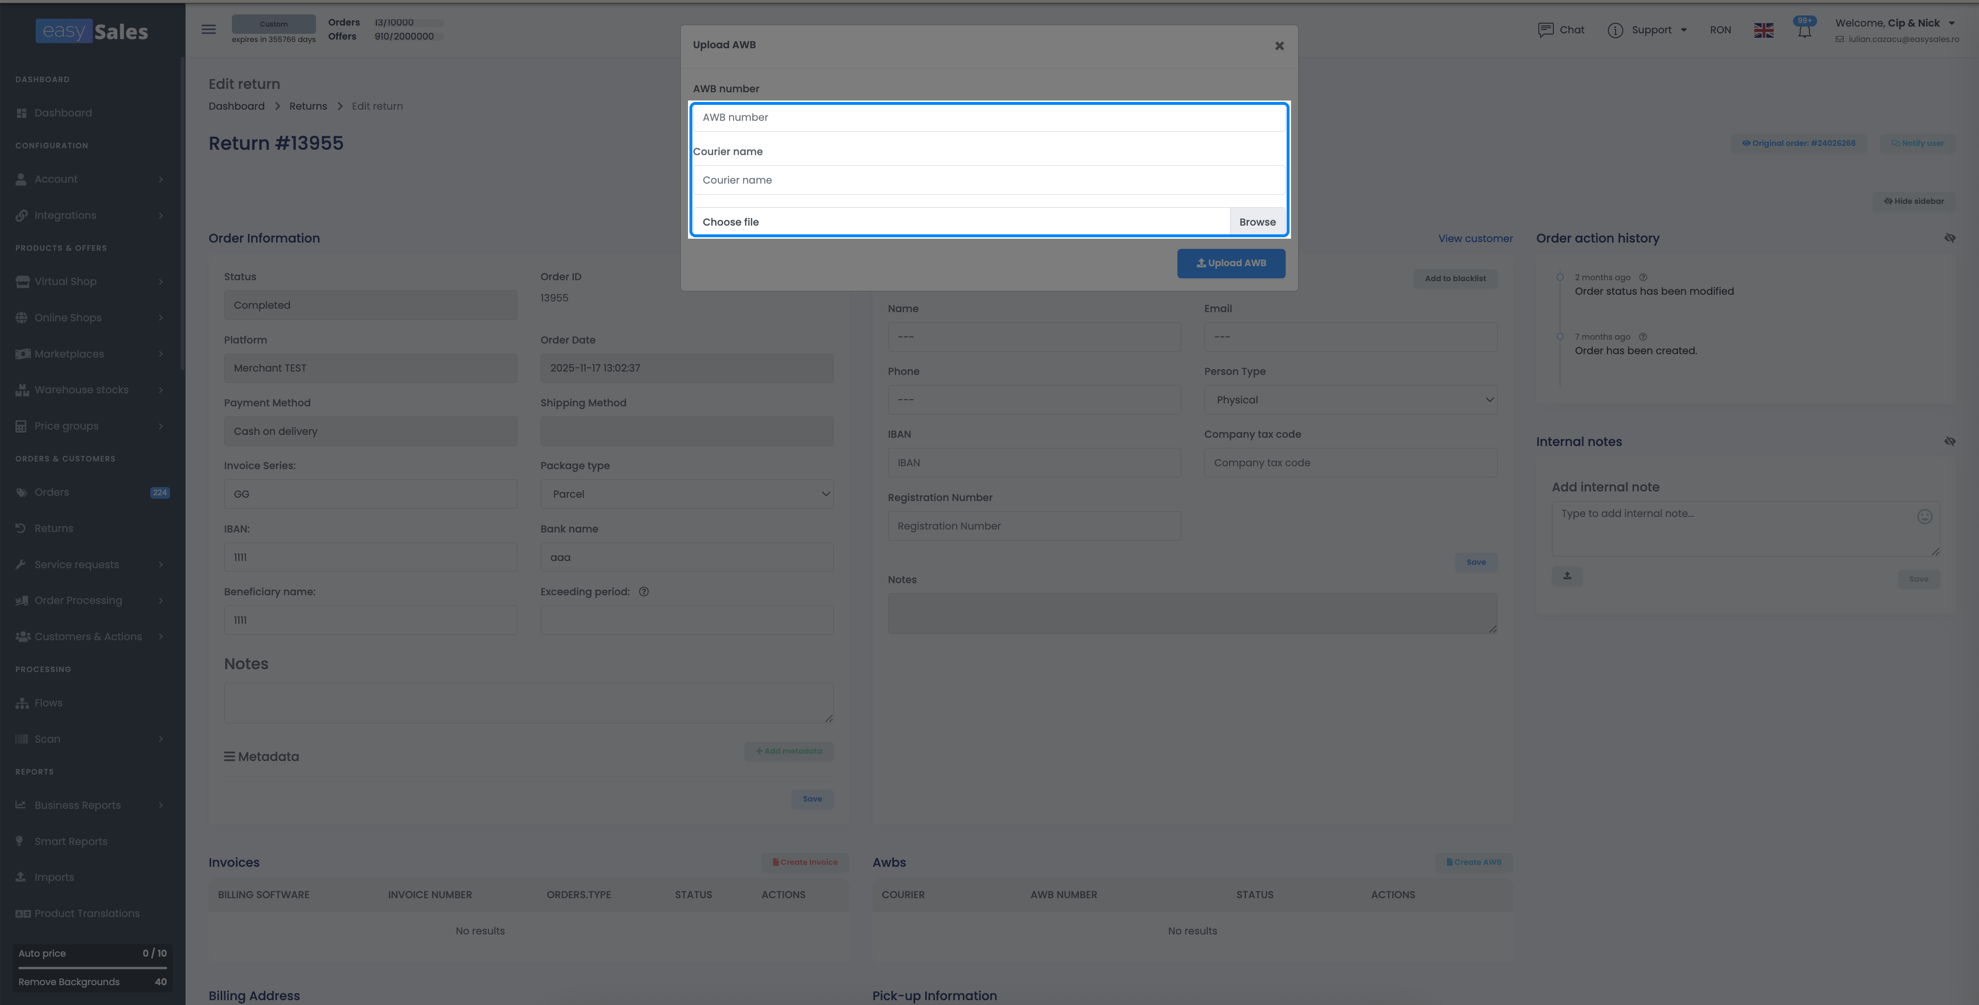
Task: Click the AWB number input field
Action: pyautogui.click(x=989, y=117)
